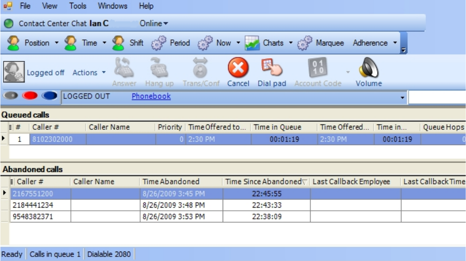Open the Marquee gear icon
This screenshot has width=466, height=261.
tap(305, 43)
